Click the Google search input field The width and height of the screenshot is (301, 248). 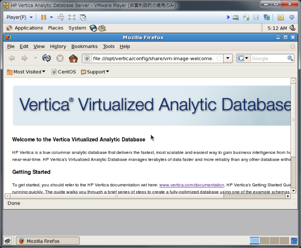pos(268,59)
